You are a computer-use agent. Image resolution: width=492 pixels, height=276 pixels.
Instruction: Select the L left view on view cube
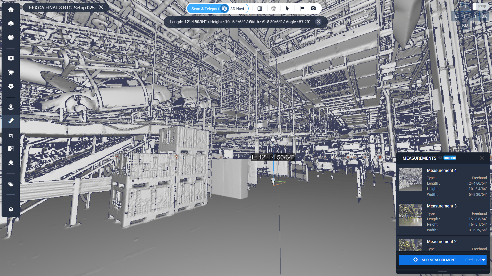coord(456,16)
